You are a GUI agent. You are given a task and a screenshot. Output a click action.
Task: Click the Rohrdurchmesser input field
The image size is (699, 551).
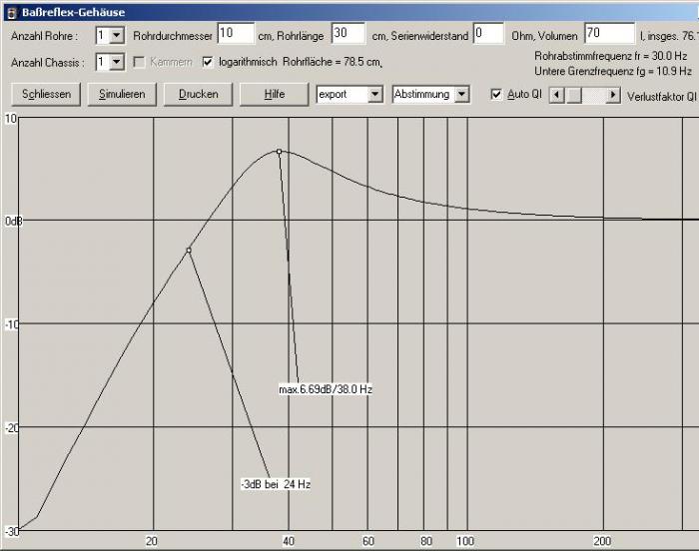pyautogui.click(x=236, y=34)
